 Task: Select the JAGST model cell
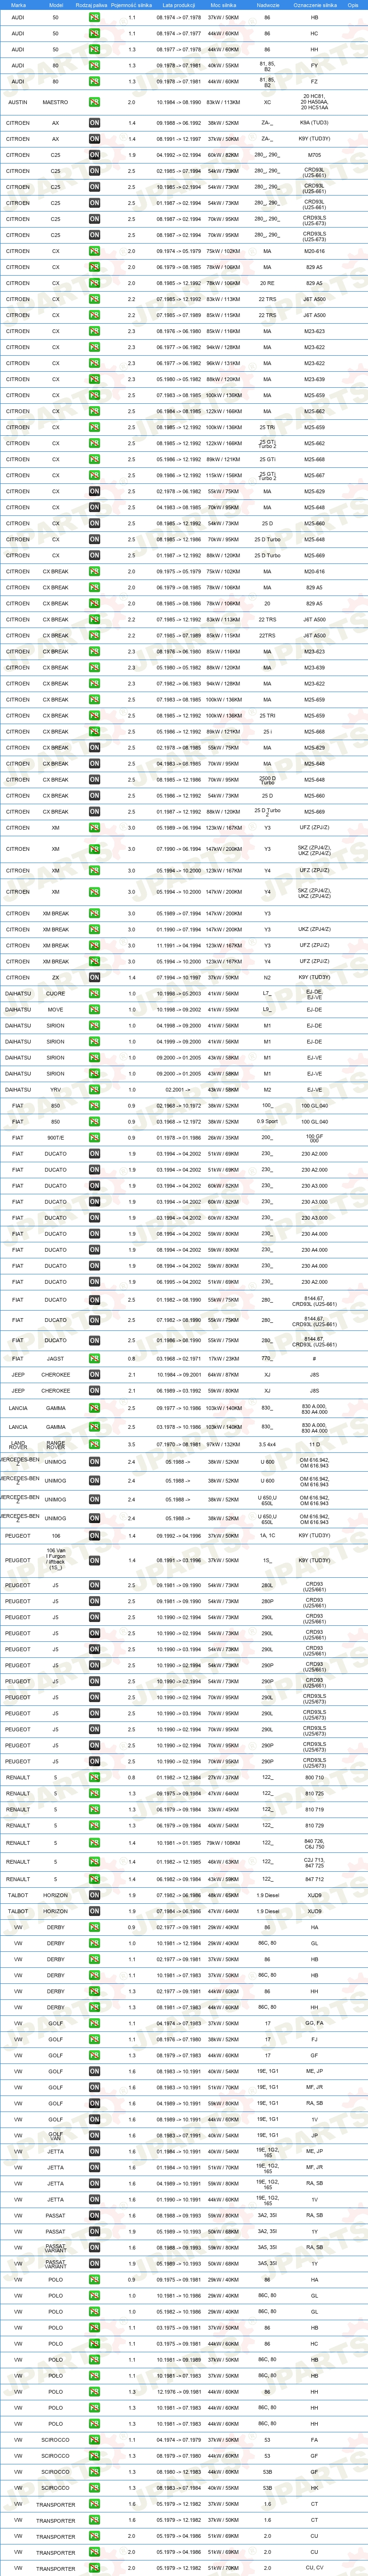tap(55, 1359)
